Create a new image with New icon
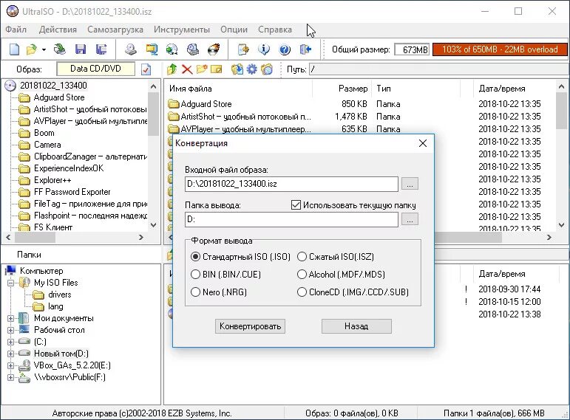The image size is (570, 420). [14, 49]
